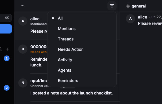Click the N avatar for npub1 sender

[23, 83]
